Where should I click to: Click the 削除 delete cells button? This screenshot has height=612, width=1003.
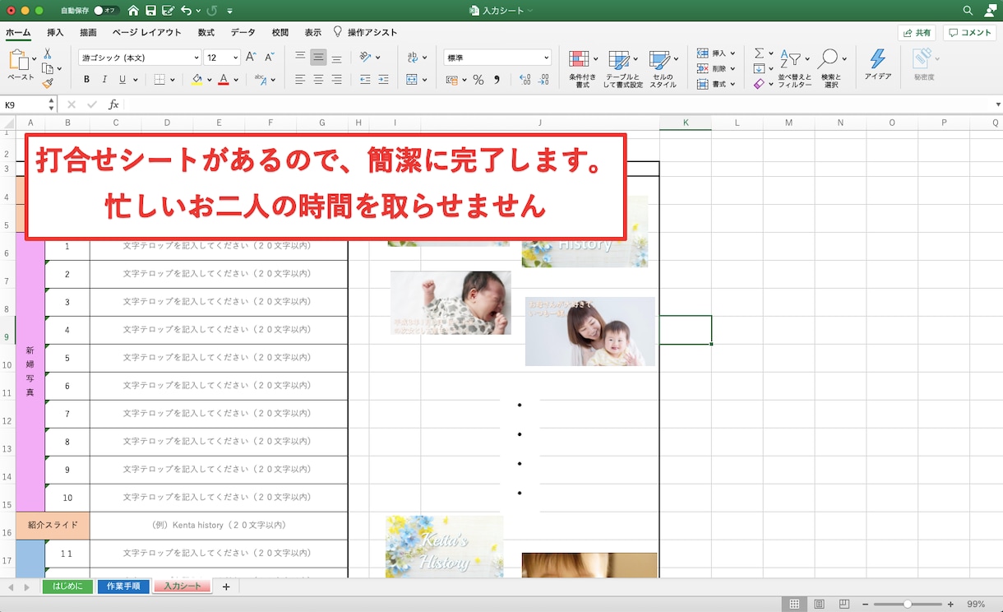tap(713, 69)
